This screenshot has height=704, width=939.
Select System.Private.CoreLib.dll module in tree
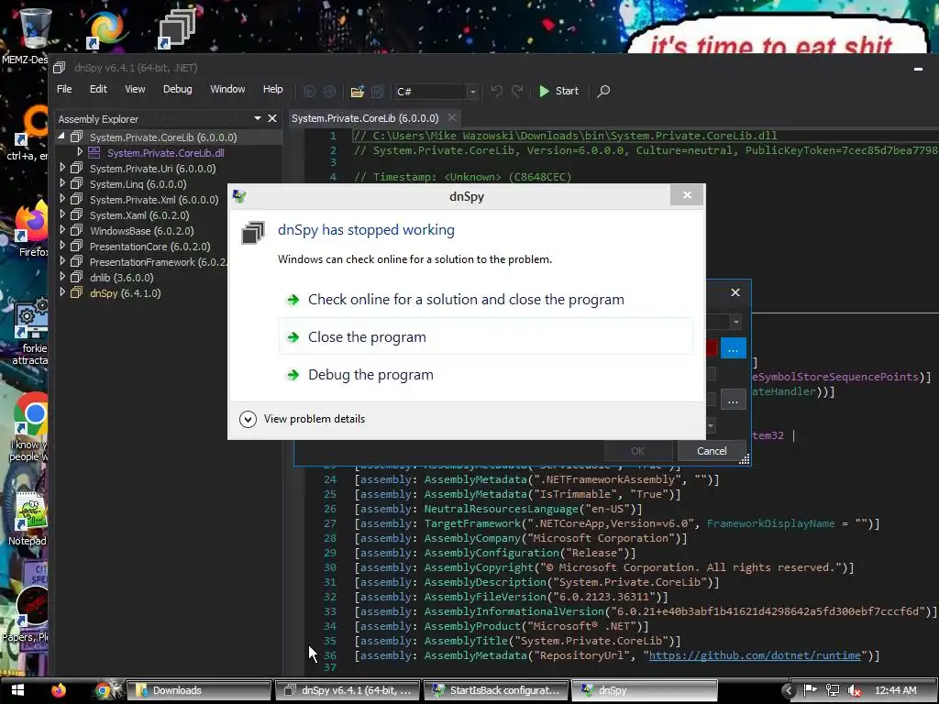coord(166,153)
